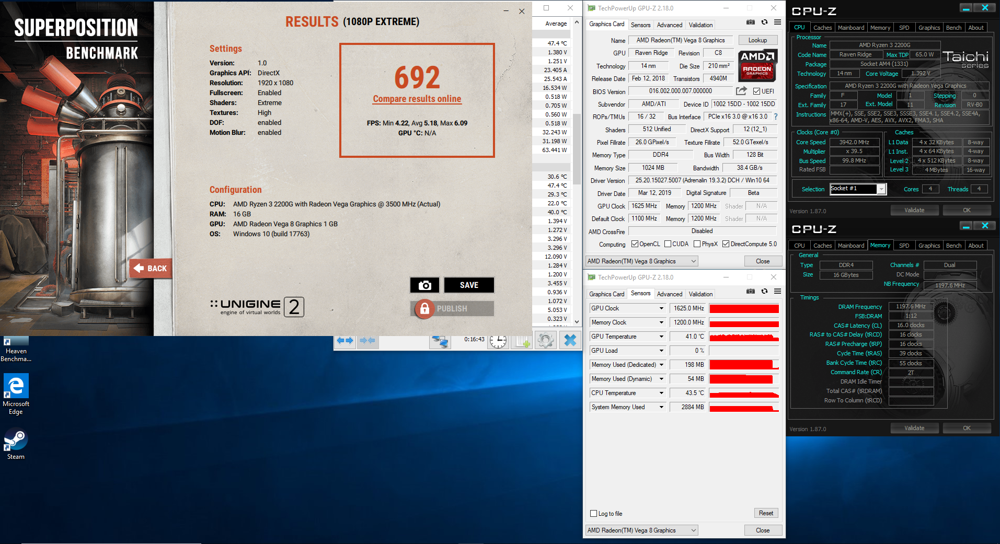Open the Mainboard tab in upper CPU-Z
The image size is (1000, 544).
pos(851,28)
